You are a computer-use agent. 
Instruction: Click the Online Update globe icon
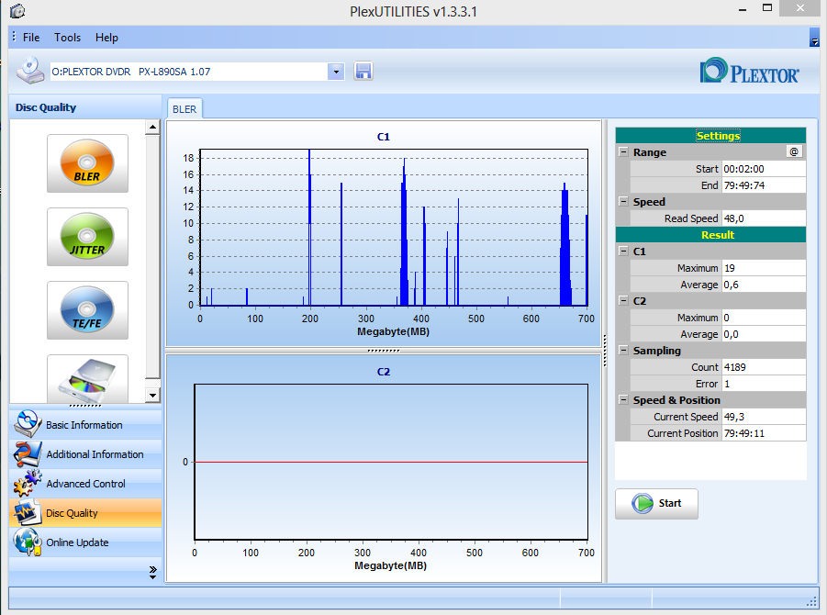(x=27, y=542)
